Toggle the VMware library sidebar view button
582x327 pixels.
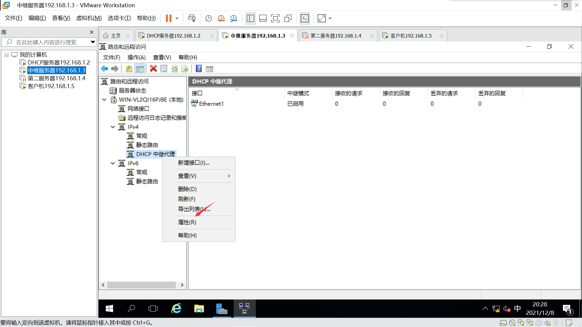(250, 18)
